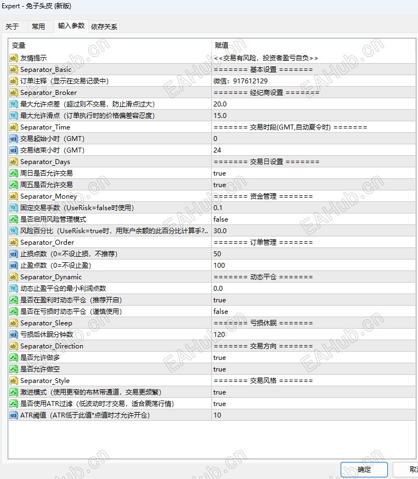Click the icon next to Separator_Broker

13,93
